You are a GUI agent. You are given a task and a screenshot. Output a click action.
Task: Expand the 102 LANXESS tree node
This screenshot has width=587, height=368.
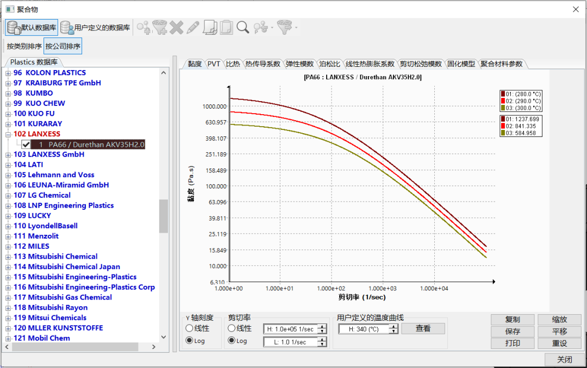[x=8, y=134]
